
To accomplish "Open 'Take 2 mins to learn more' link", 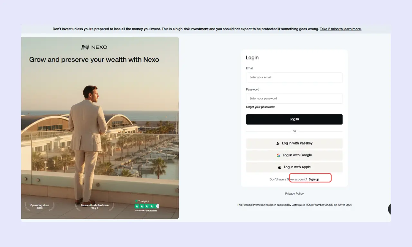I will [x=341, y=29].
